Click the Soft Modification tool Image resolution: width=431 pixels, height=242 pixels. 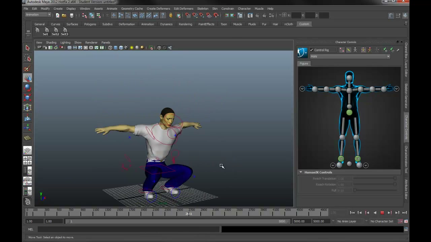point(28,118)
